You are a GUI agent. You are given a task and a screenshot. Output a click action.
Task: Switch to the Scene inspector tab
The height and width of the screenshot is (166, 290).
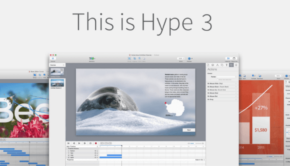[x=213, y=65]
